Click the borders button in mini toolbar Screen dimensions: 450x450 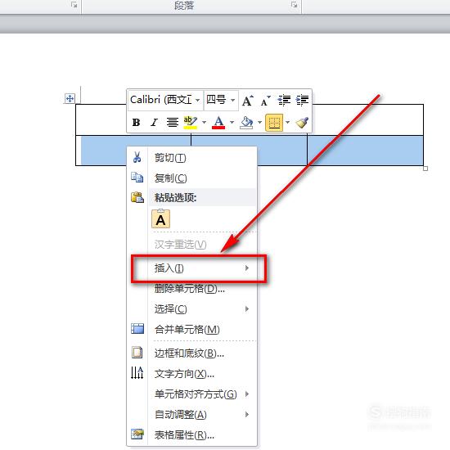(x=274, y=123)
